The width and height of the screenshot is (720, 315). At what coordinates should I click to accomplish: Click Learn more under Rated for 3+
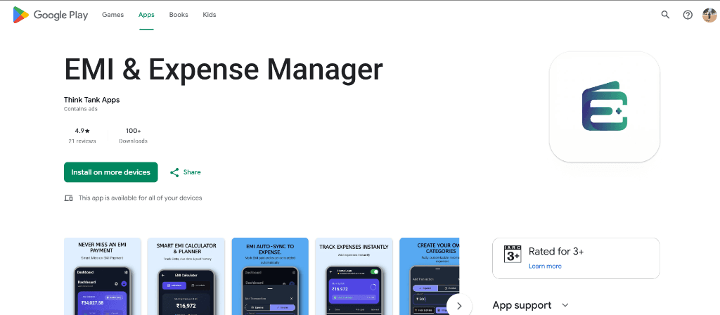[545, 266]
